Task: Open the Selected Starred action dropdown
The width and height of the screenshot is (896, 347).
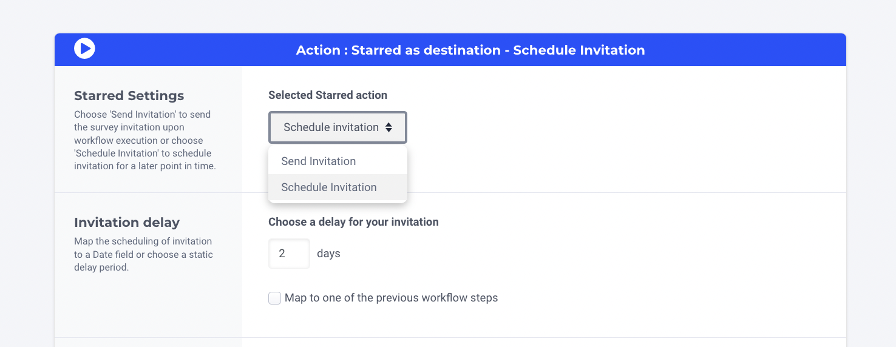Action: pos(338,127)
